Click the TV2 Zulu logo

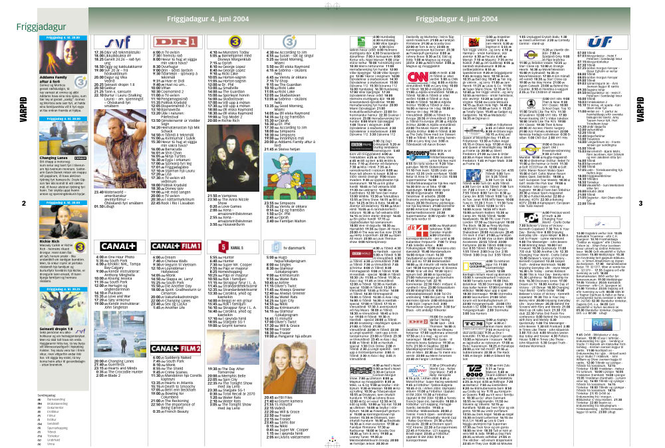tap(474, 370)
